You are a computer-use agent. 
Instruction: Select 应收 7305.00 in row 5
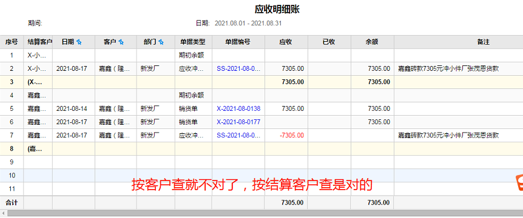(x=293, y=109)
